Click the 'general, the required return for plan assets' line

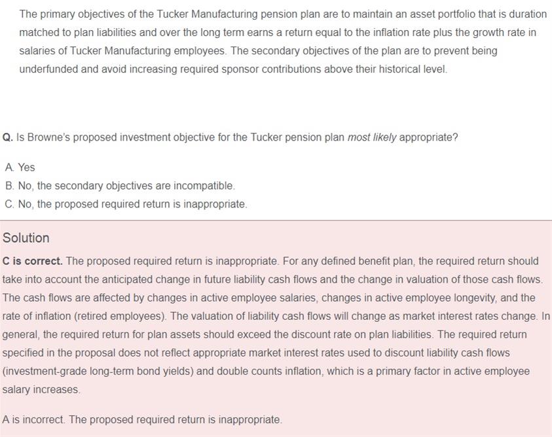[x=265, y=334]
